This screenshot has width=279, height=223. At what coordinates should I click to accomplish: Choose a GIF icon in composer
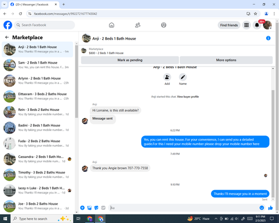point(103,208)
